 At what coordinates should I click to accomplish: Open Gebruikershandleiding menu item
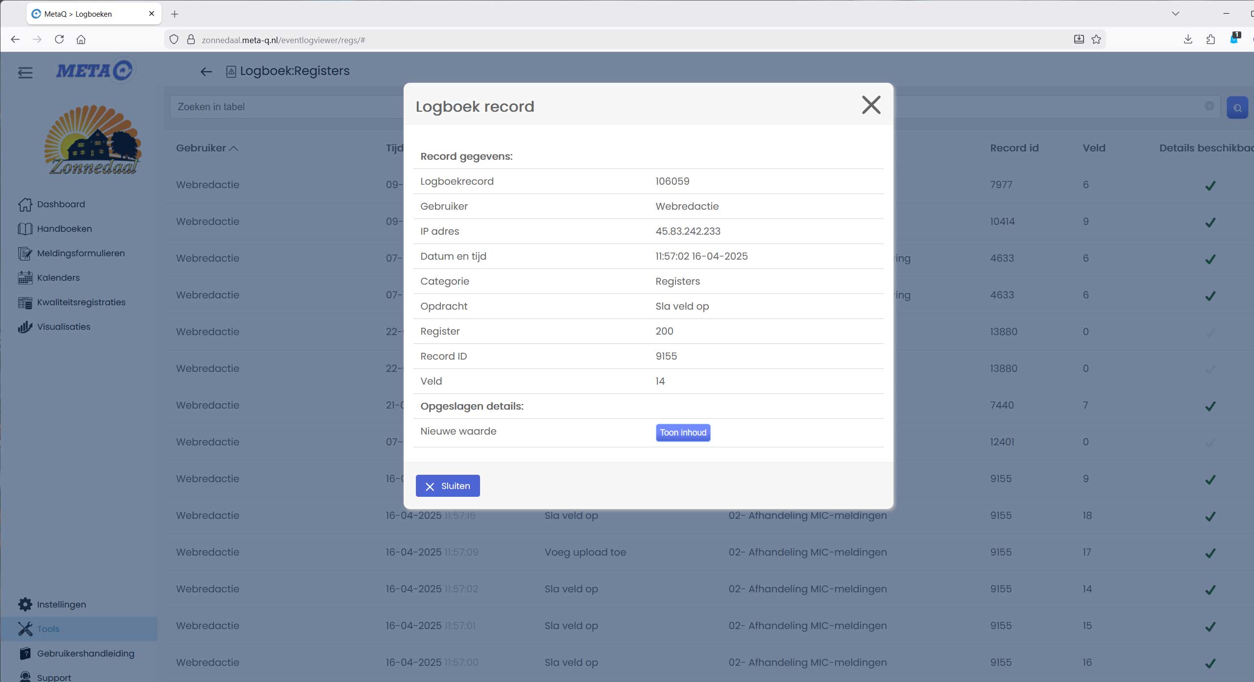[x=85, y=653]
